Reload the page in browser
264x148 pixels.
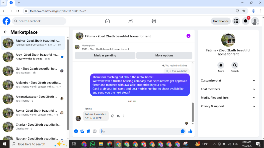point(18,11)
